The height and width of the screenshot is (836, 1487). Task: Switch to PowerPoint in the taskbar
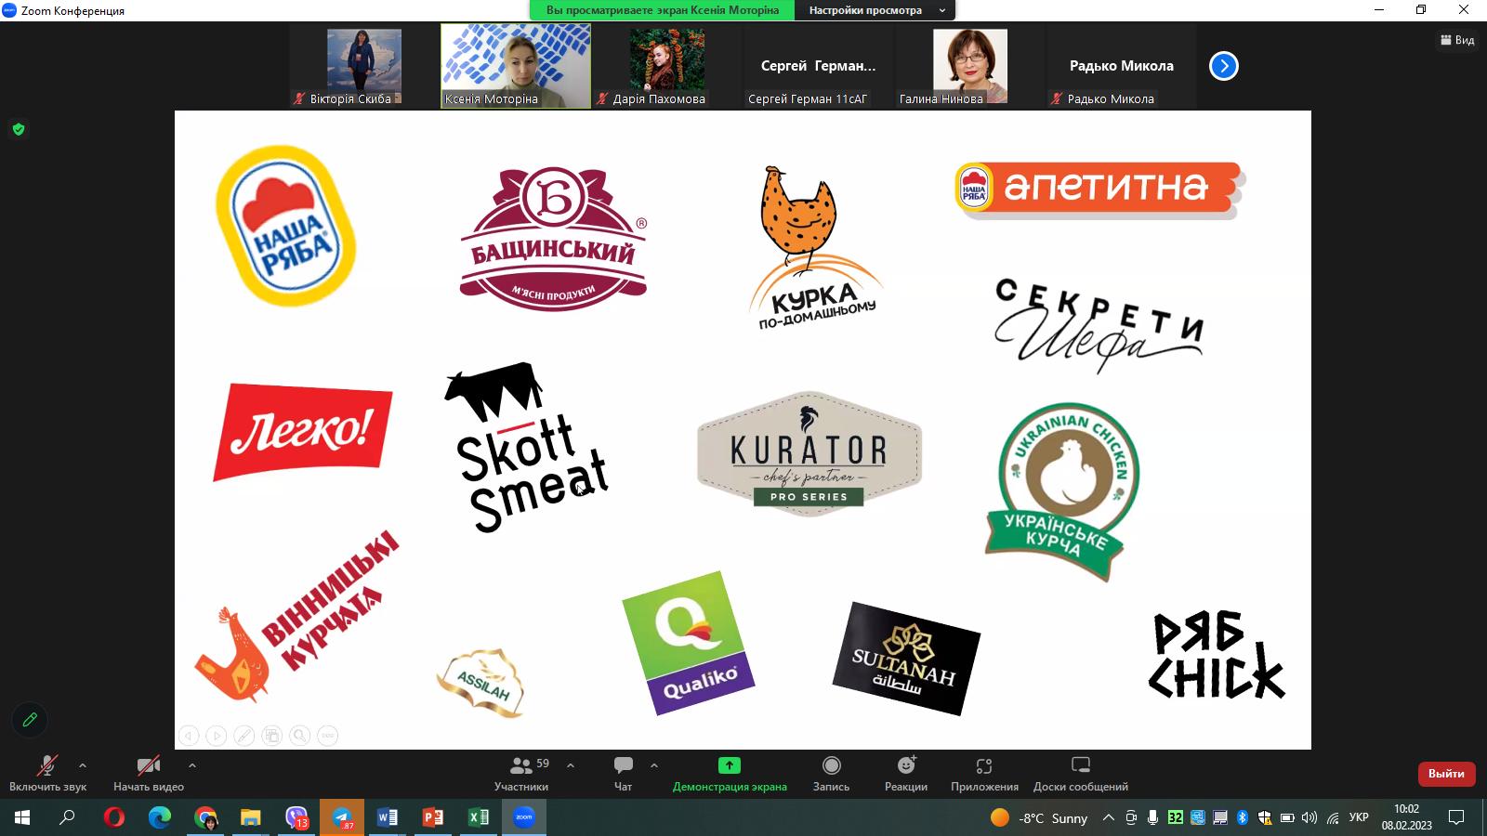433,817
